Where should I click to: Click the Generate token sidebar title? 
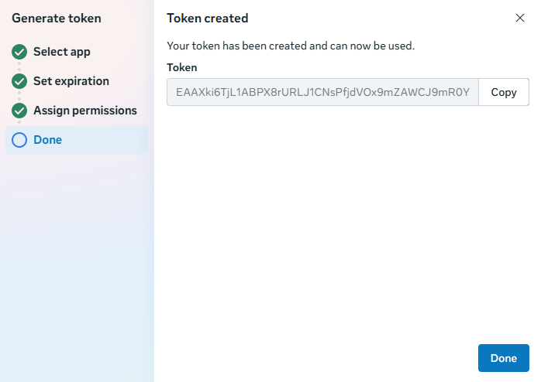pyautogui.click(x=57, y=19)
